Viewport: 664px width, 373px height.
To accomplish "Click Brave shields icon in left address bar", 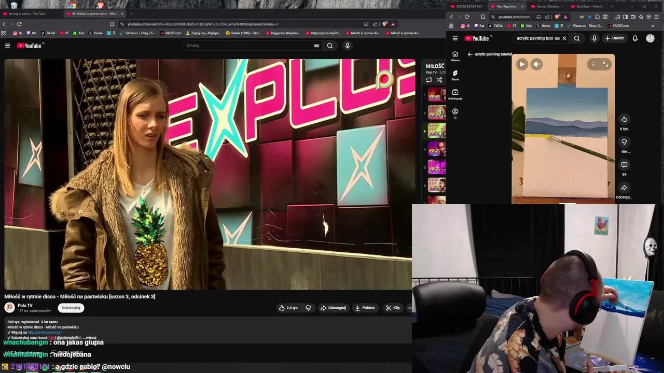I will click(x=385, y=24).
